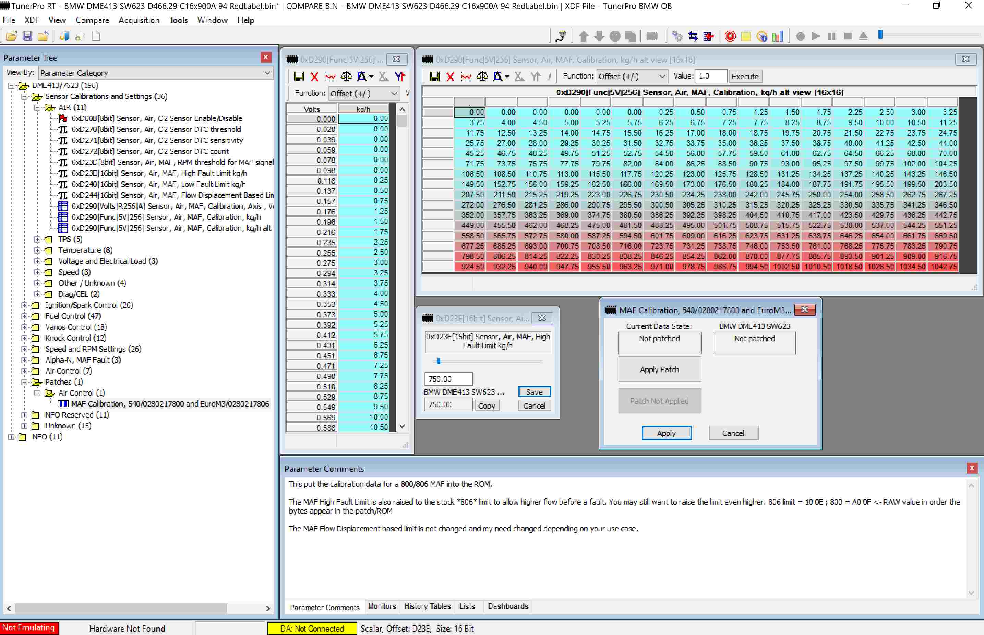
Task: Click the Apply Patch button
Action: (659, 369)
